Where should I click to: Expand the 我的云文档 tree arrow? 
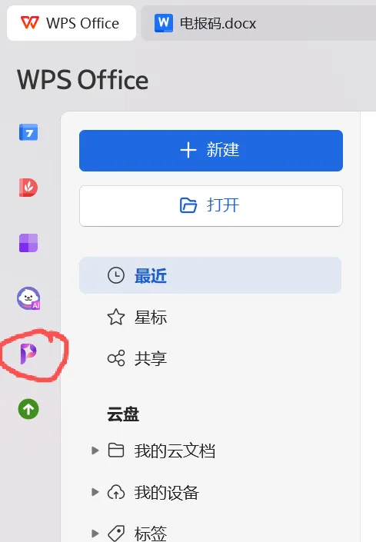coord(95,451)
